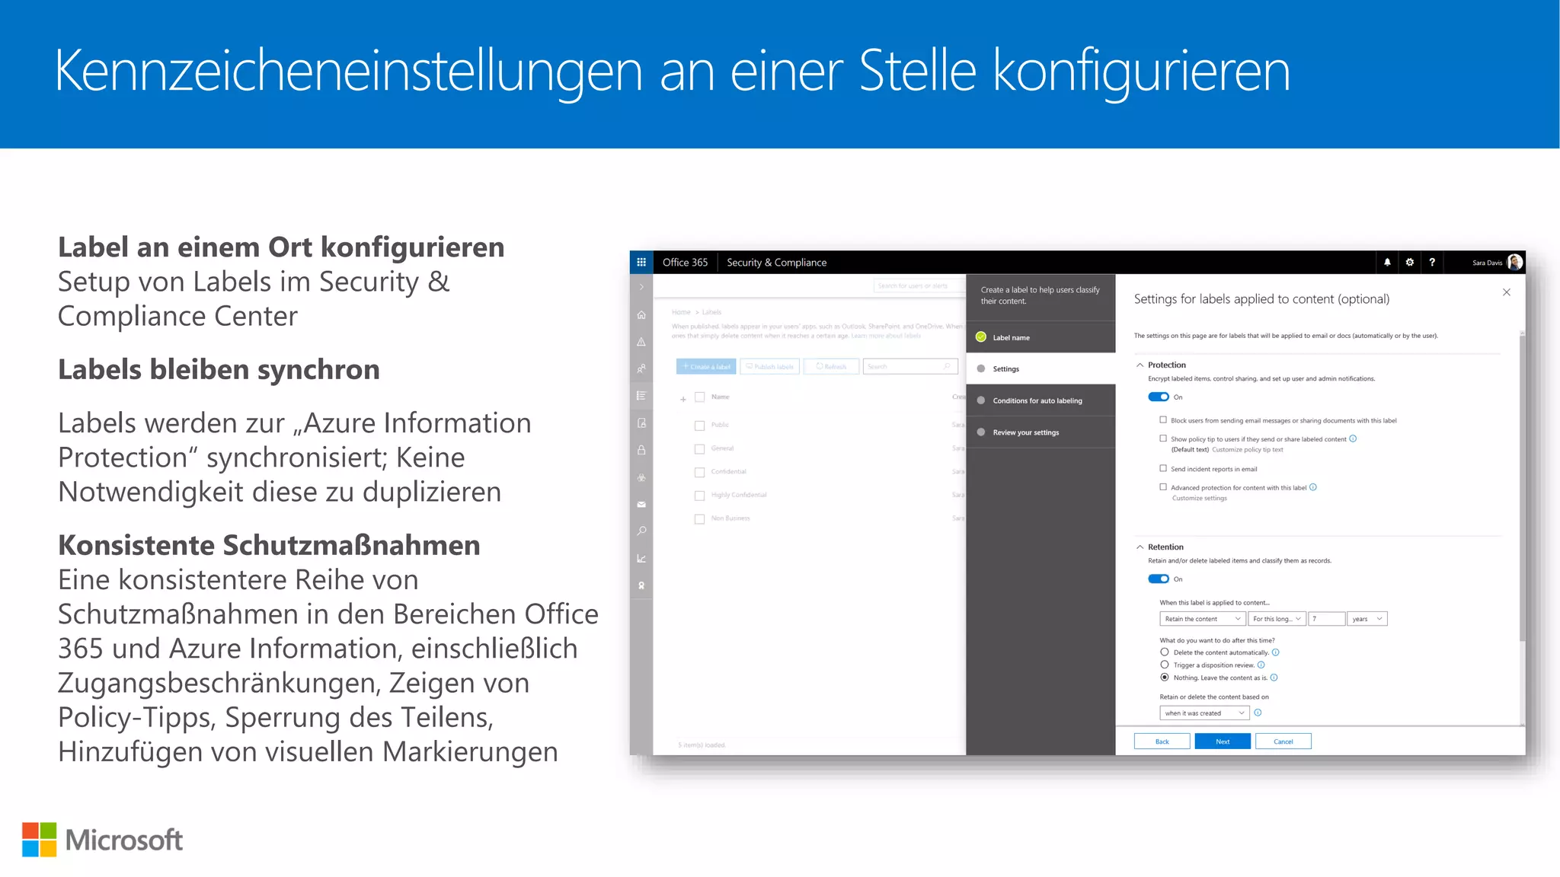Tick the checkbox for Highly Confidential label
The height and width of the screenshot is (877, 1560).
pos(699,496)
